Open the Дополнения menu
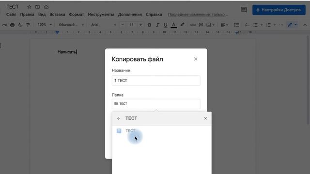 pos(130,14)
